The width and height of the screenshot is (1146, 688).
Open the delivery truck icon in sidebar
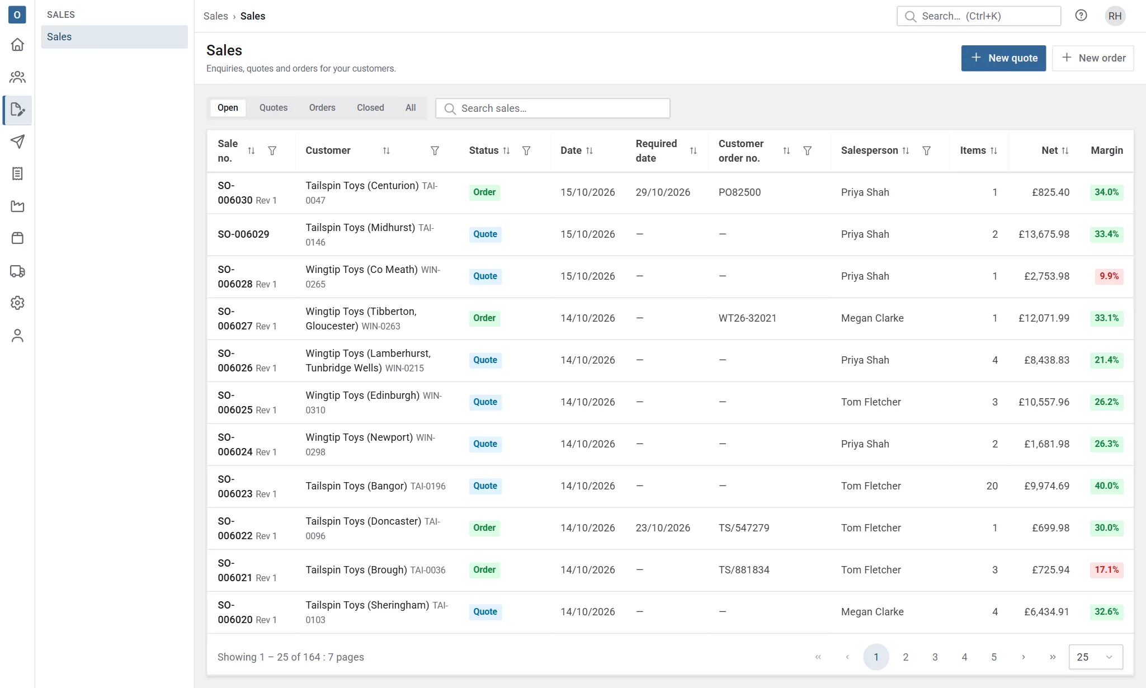(17, 271)
